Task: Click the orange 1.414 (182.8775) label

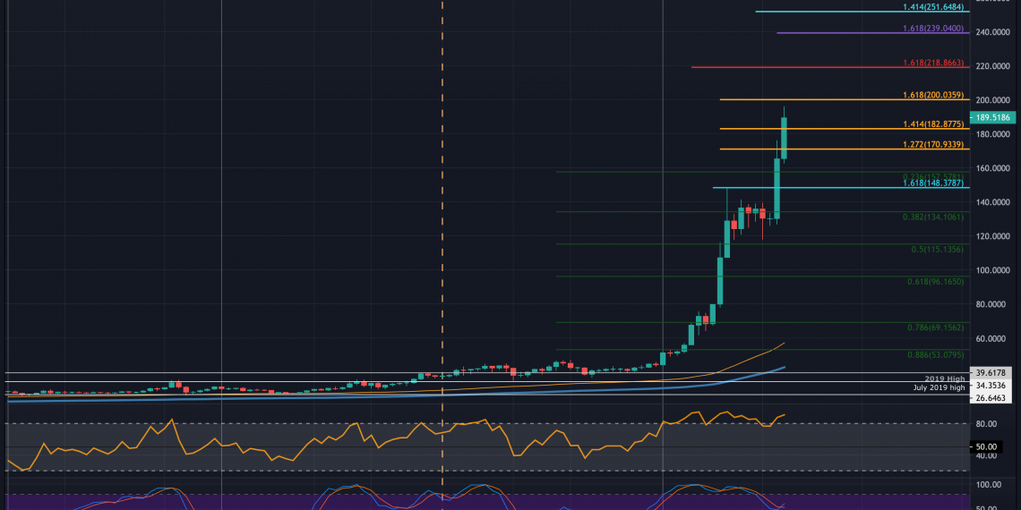Action: [932, 126]
